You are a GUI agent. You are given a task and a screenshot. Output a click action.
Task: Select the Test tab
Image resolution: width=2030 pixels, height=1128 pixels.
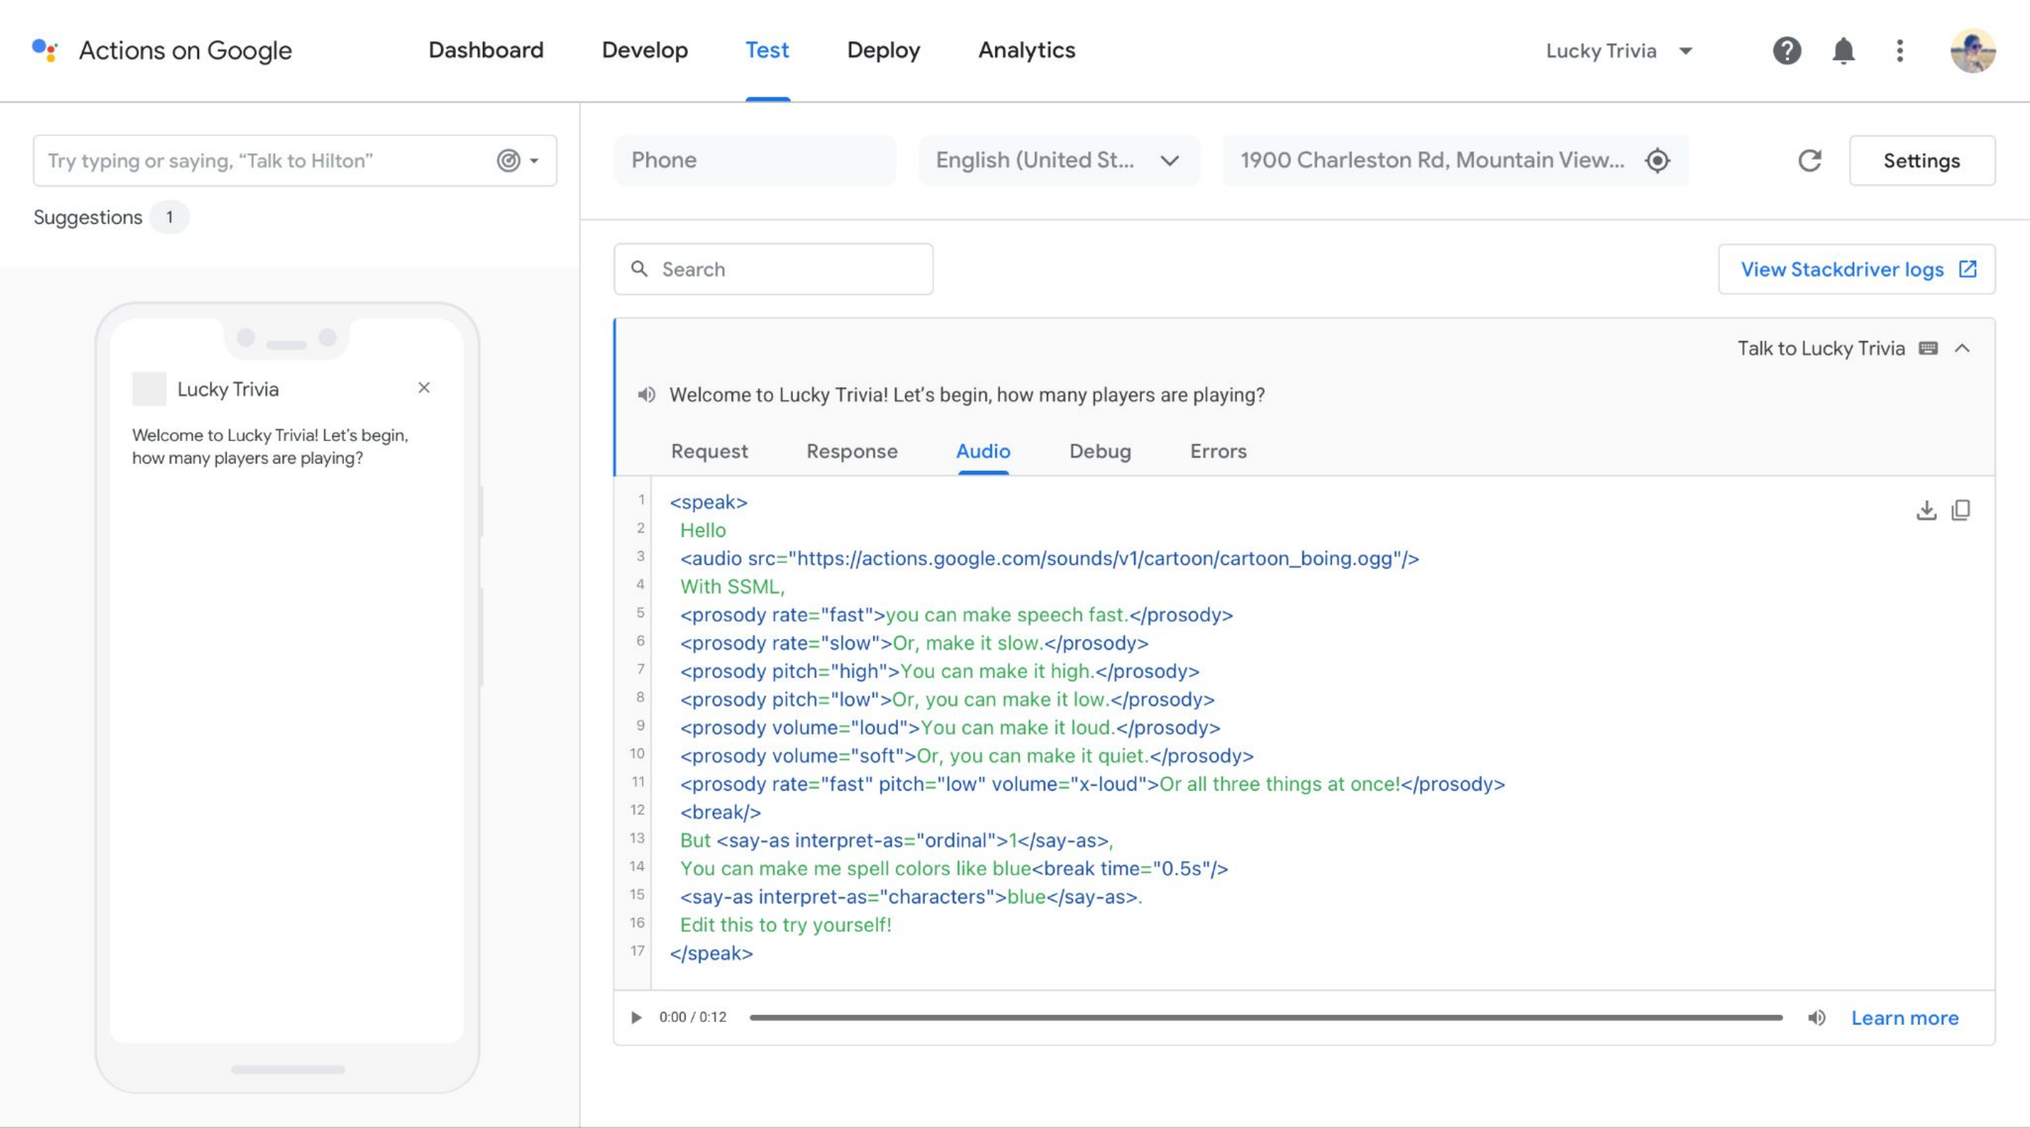pyautogui.click(x=767, y=50)
